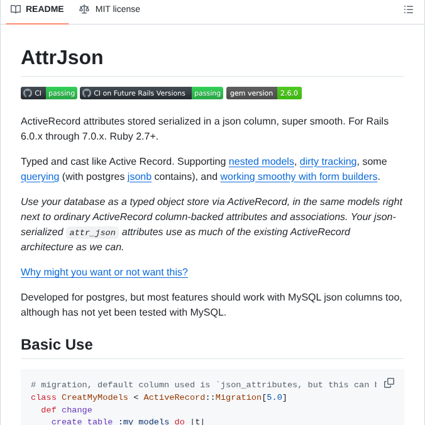The height and width of the screenshot is (425, 425).
Task: Click the book icon beside README
Action: click(16, 9)
